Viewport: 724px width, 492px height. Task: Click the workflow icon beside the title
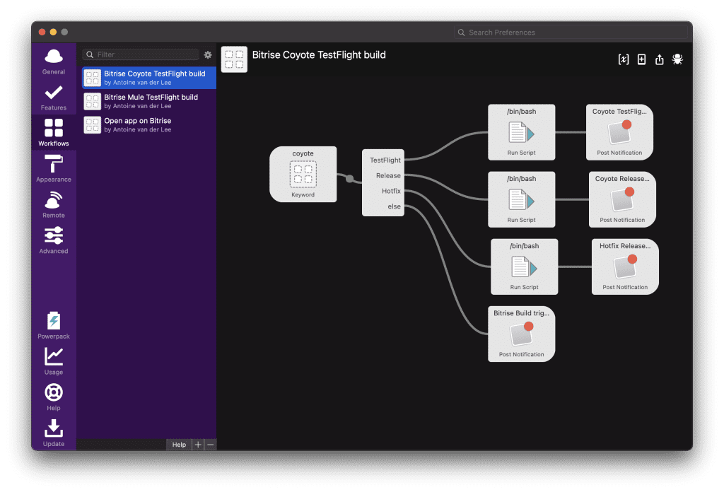[234, 59]
